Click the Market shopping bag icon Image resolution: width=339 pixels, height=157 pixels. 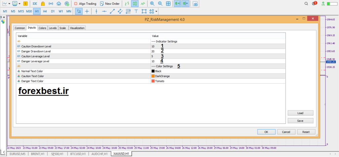point(43,4)
